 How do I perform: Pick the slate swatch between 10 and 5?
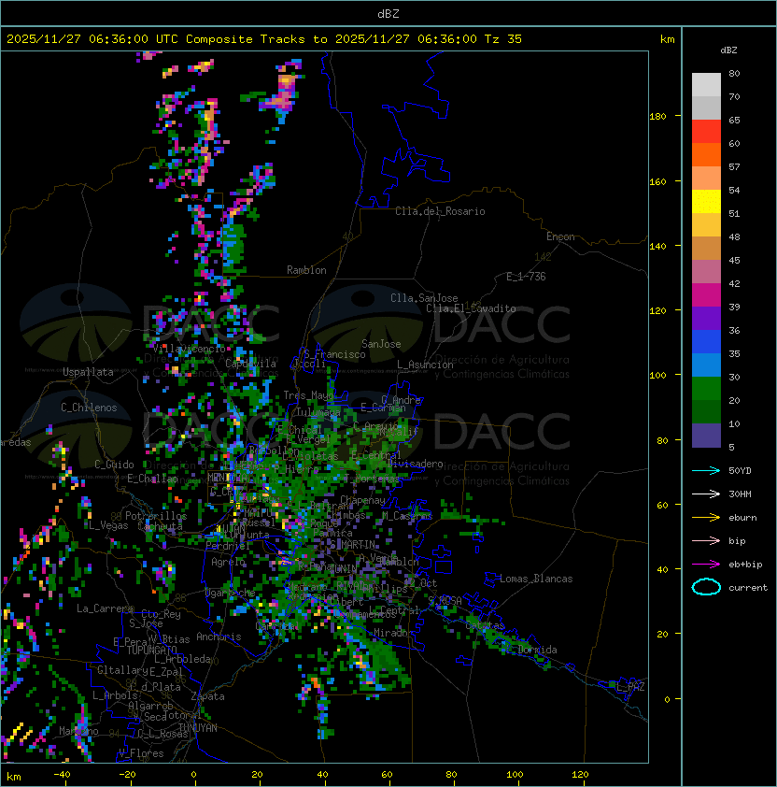pos(706,436)
